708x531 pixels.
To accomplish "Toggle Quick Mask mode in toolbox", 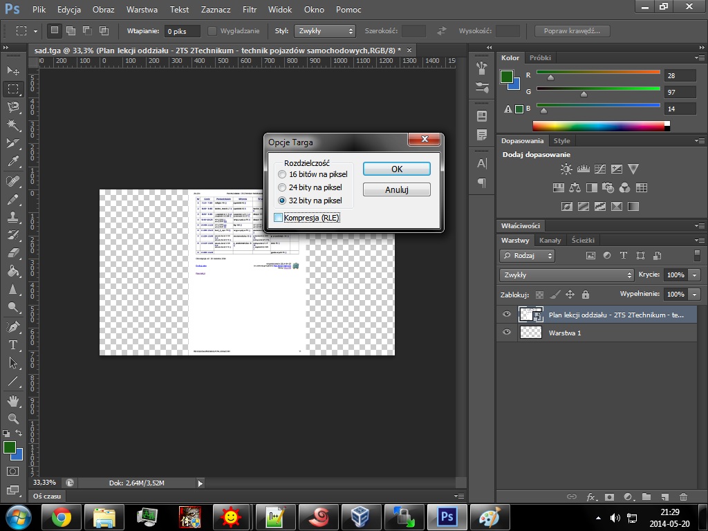I will click(12, 472).
